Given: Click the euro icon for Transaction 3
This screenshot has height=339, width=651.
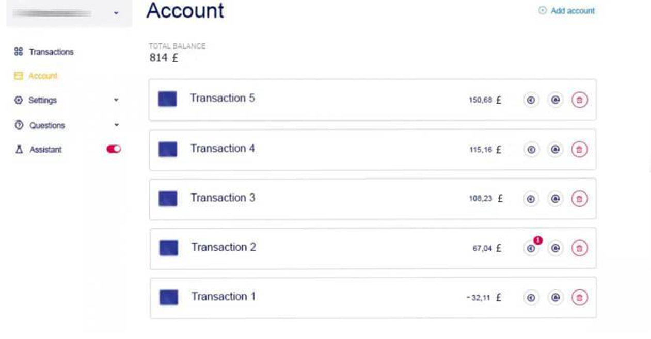Looking at the screenshot, I should [531, 199].
